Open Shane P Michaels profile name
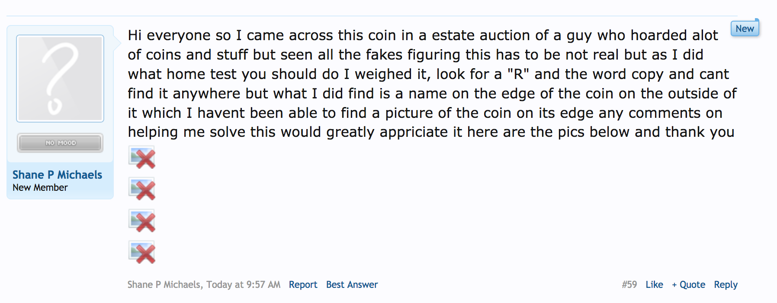The width and height of the screenshot is (777, 303). (x=57, y=175)
